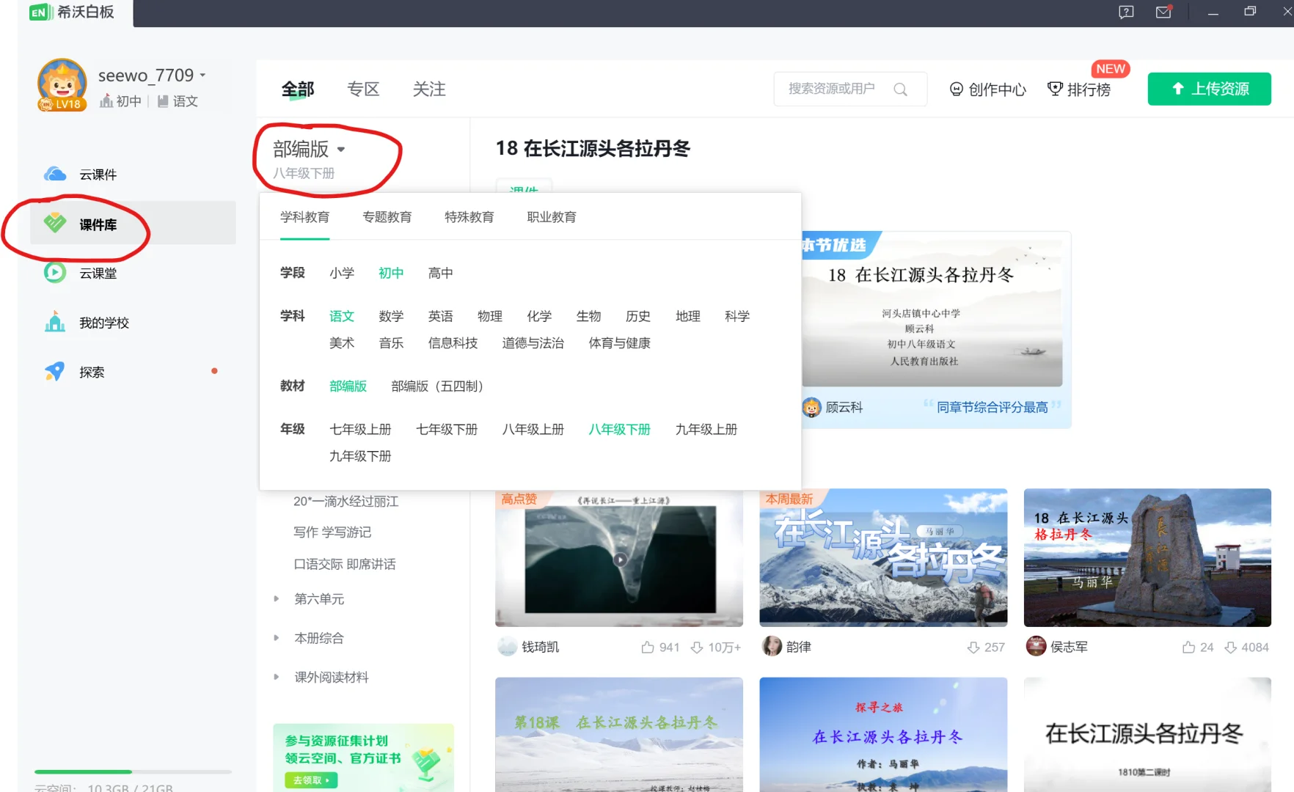Click the feedback question-mark icon in titlebar
Viewport: 1294px width, 792px height.
(1125, 12)
